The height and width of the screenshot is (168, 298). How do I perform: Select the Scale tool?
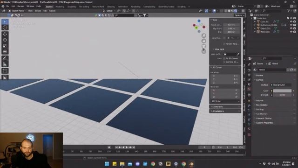5,46
